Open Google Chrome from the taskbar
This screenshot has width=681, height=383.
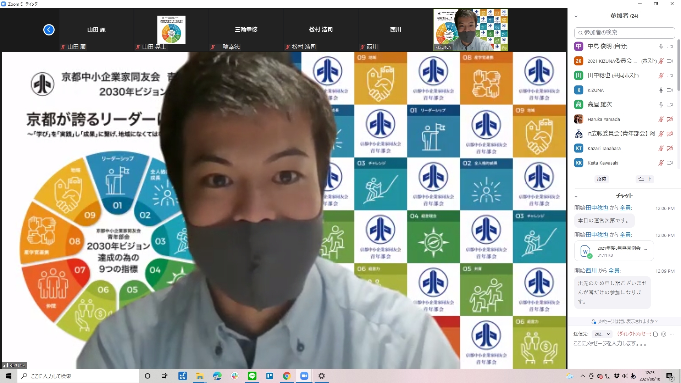(x=287, y=376)
